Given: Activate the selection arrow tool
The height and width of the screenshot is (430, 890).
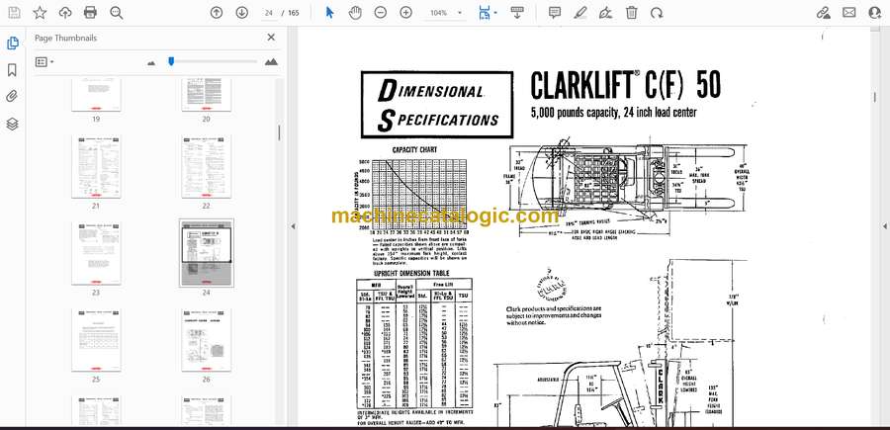Looking at the screenshot, I should coord(329,13).
